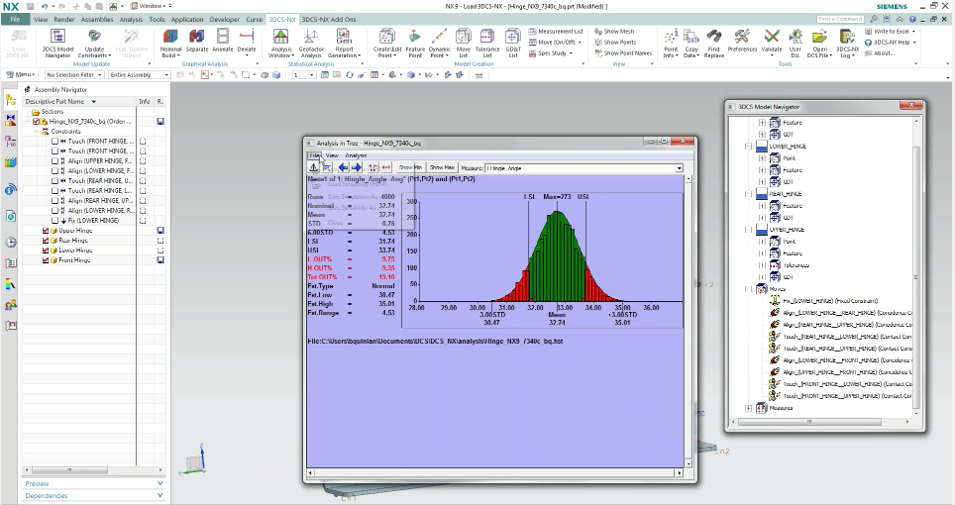Screen dimensions: 955x505
Task: Open the No Selection Filter dropdown
Action: tap(74, 75)
